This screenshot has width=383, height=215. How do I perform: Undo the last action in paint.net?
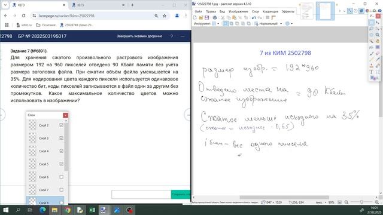254,18
